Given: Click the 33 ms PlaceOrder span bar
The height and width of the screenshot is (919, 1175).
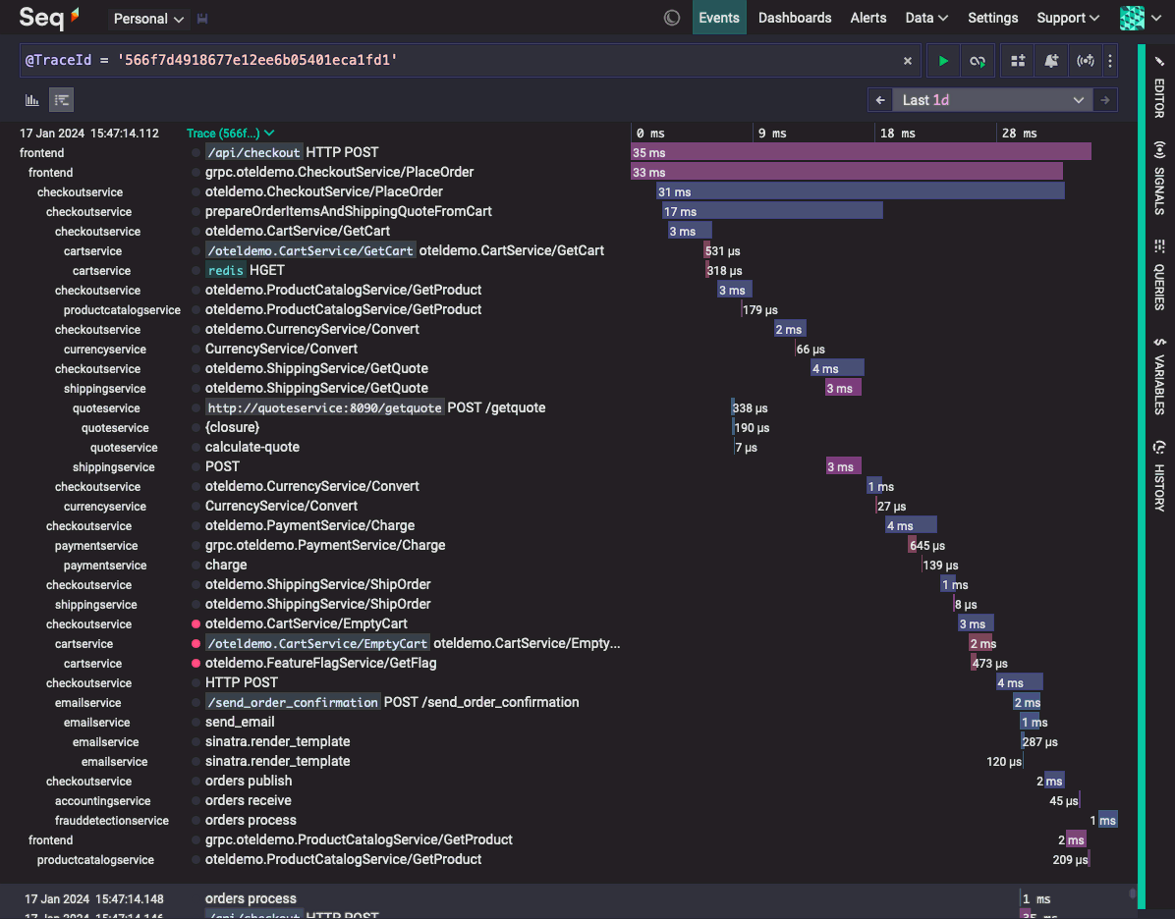Looking at the screenshot, I should click(847, 172).
